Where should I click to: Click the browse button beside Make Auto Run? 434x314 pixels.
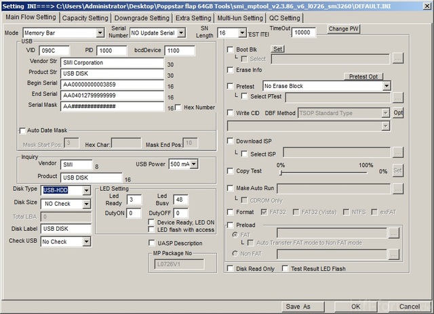(x=397, y=187)
